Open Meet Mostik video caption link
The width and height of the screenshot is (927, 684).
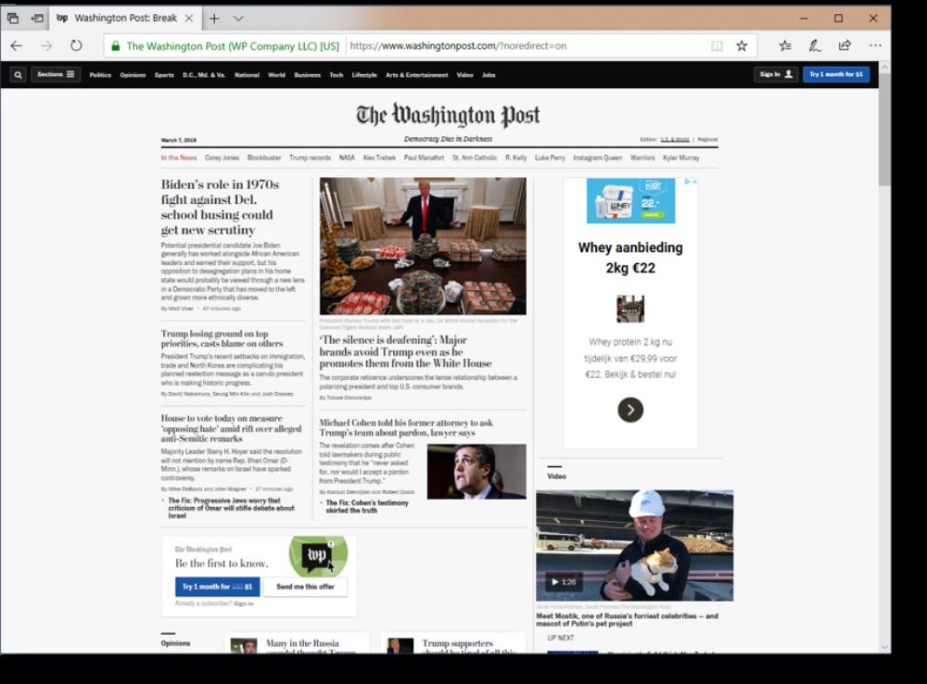pos(628,619)
